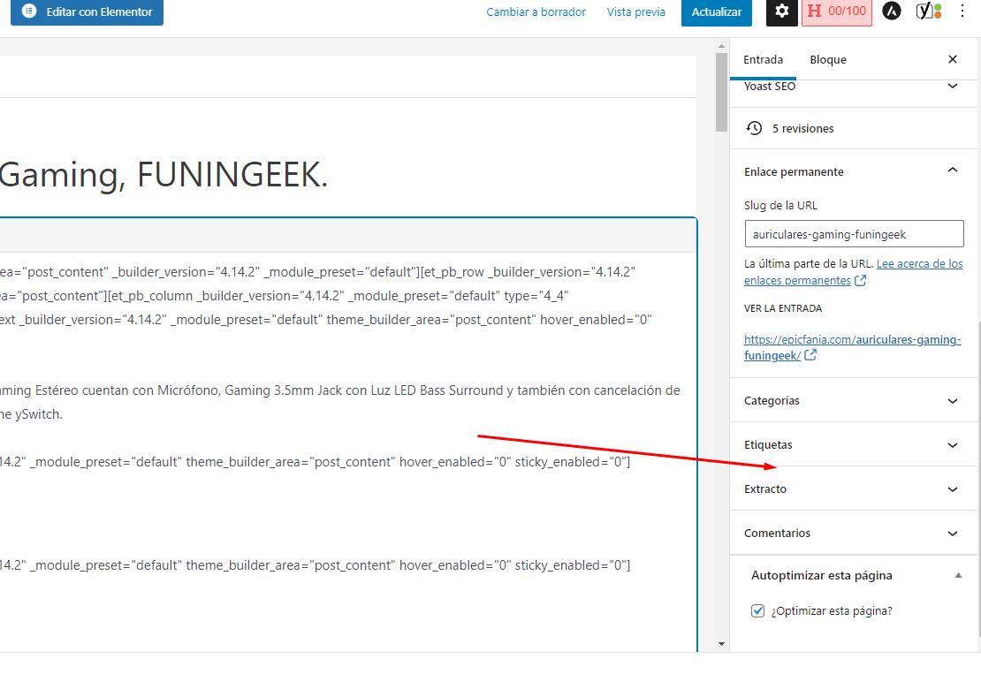Expand the Extracto panel
This screenshot has width=981, height=674.
(854, 488)
